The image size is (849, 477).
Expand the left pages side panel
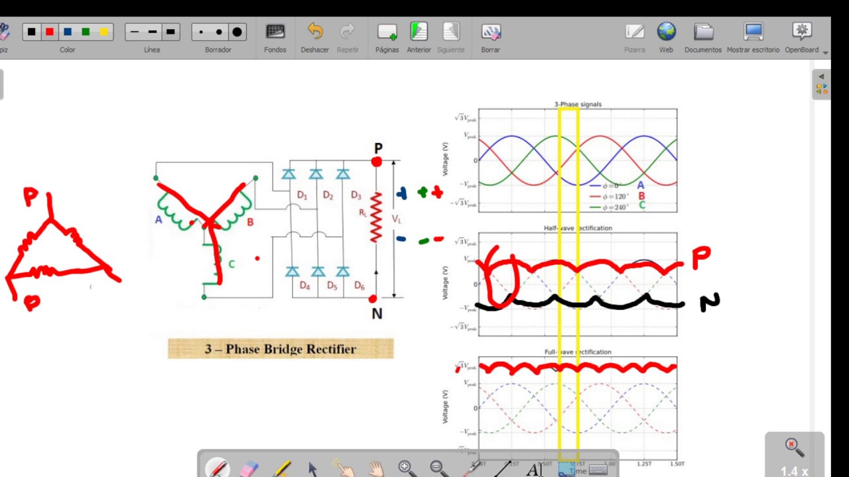(x=1, y=85)
